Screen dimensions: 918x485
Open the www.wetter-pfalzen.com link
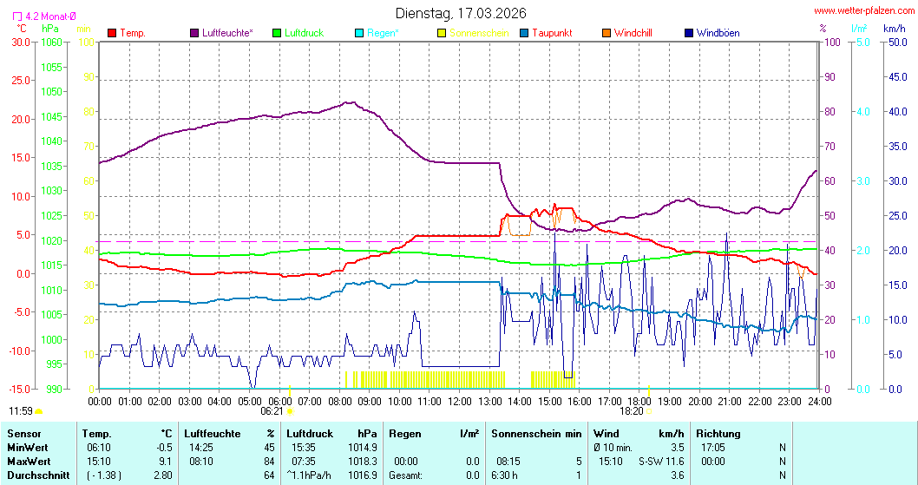tap(862, 11)
